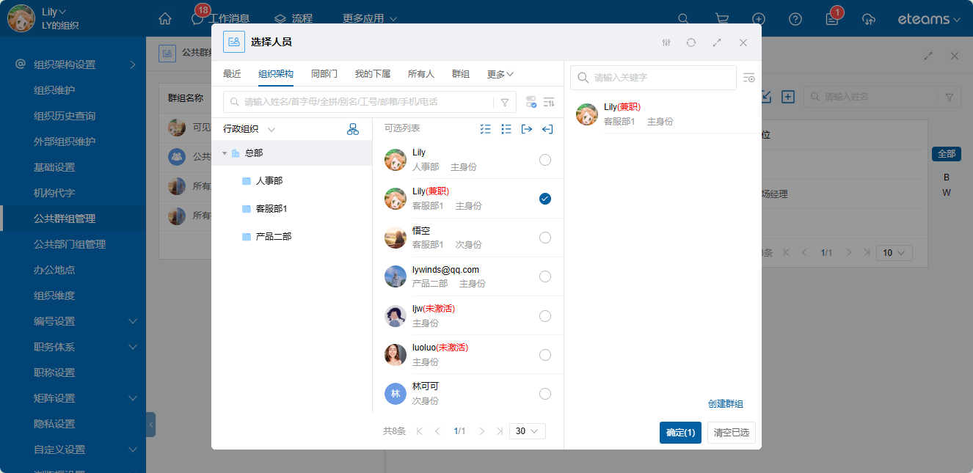Select 林可可 radio button

coord(545,394)
